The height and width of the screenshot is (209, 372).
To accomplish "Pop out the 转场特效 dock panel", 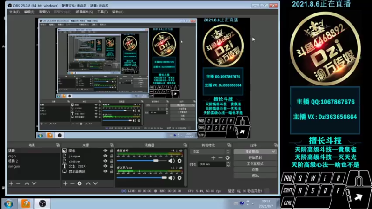I will (x=229, y=145).
